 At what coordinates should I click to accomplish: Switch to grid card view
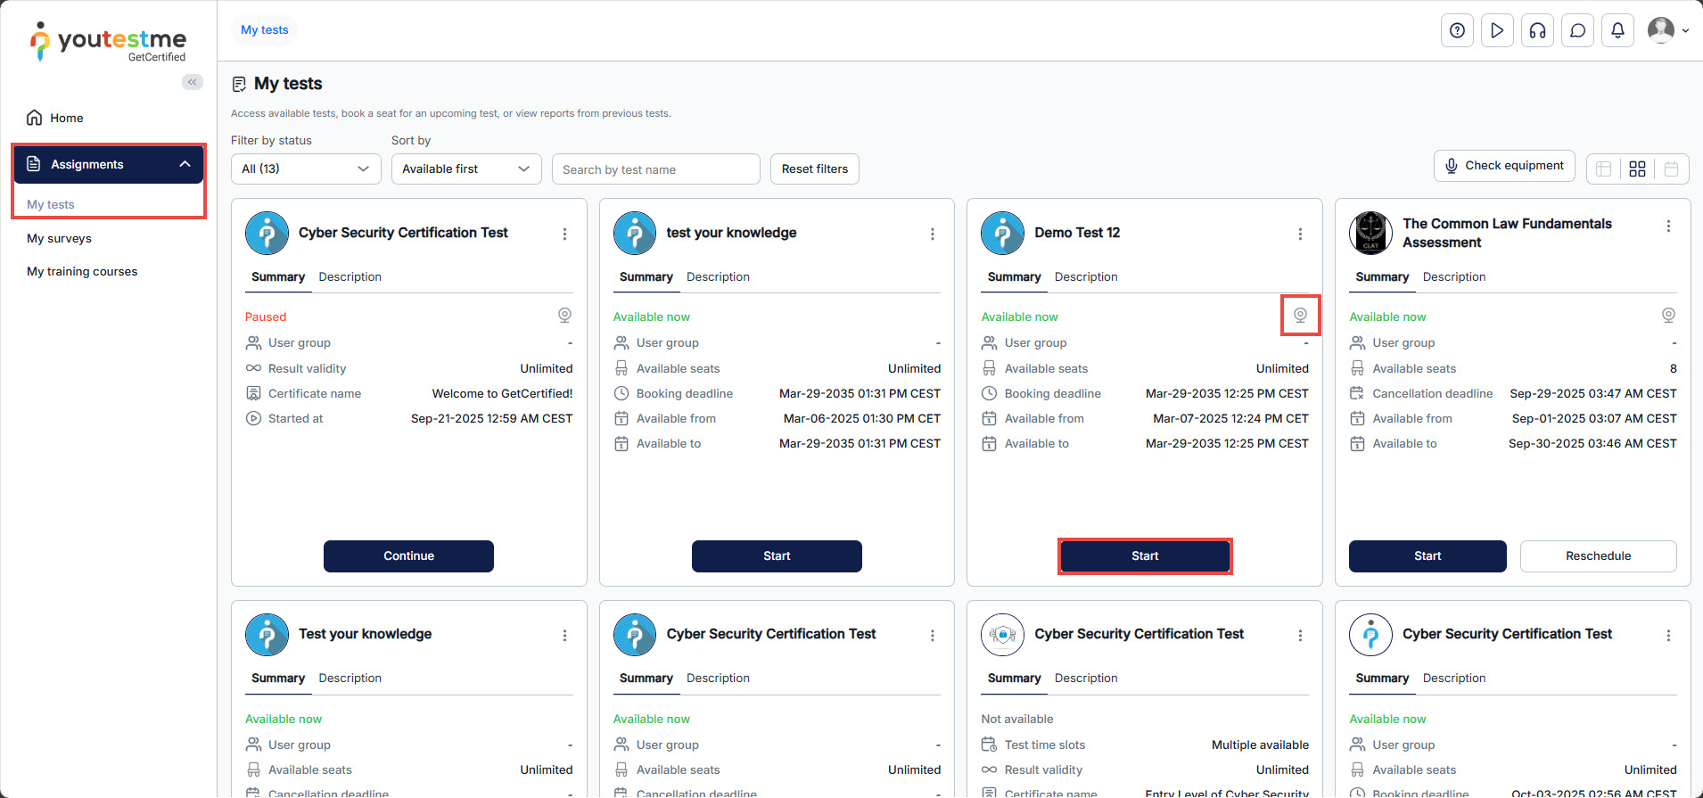pos(1637,169)
